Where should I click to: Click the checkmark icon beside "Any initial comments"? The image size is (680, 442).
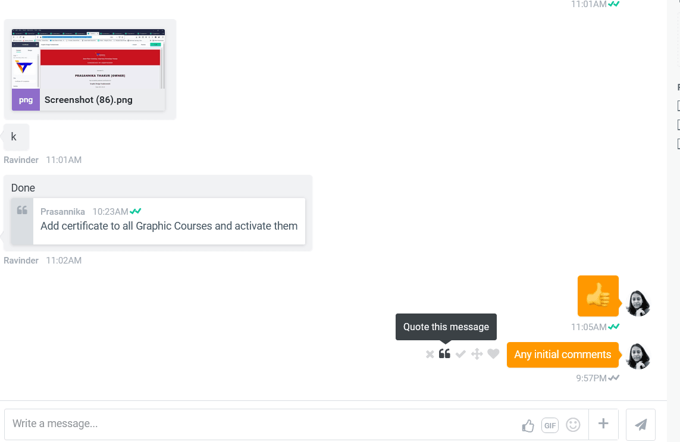click(x=460, y=355)
